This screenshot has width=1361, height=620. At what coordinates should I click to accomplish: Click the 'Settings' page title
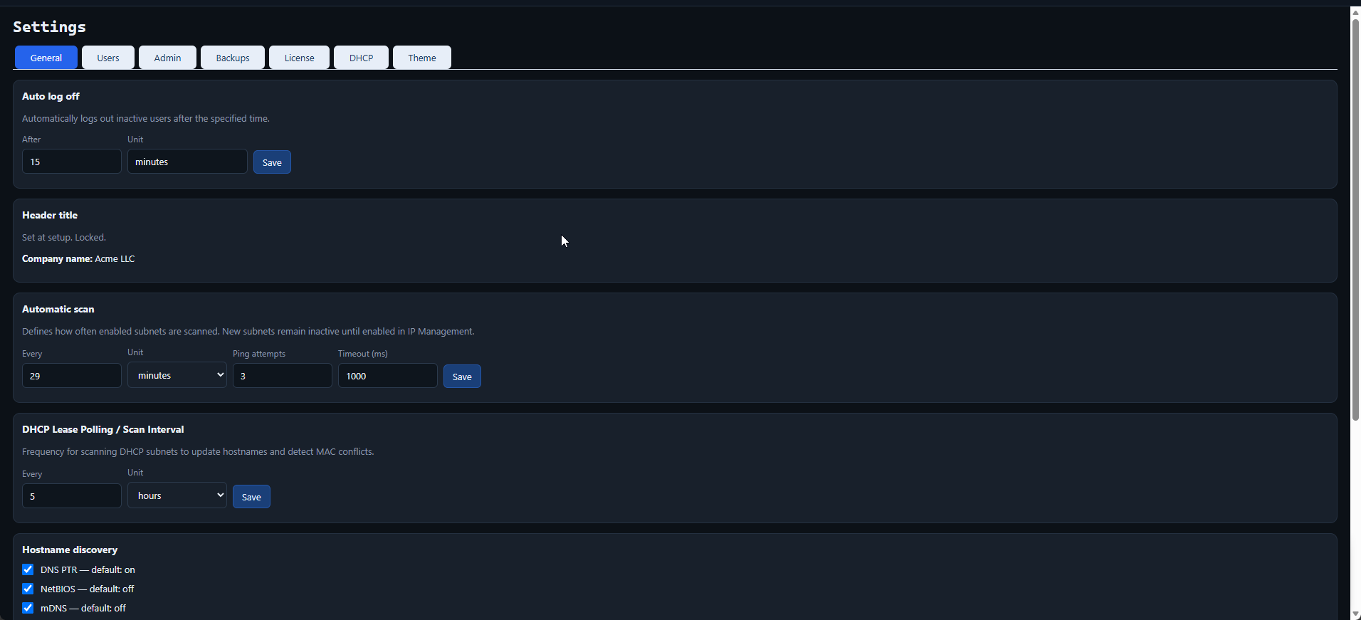(x=50, y=27)
